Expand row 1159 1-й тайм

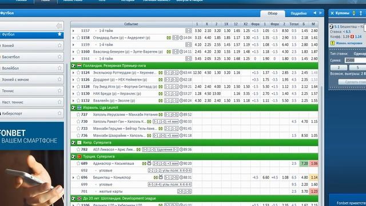(73, 45)
